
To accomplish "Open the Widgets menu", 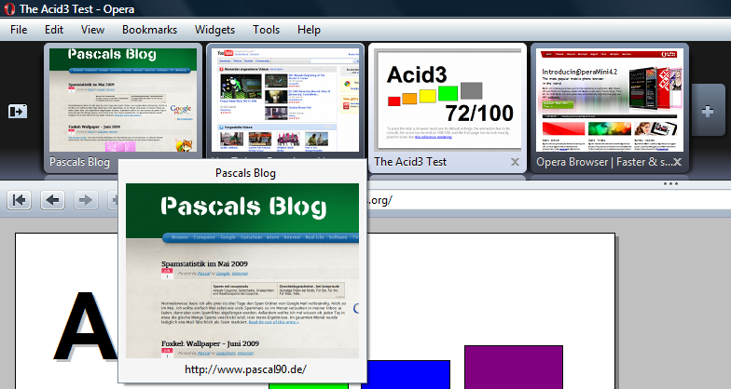I will coord(214,30).
